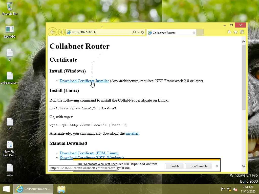Click the Collabnet Router page heading

click(80, 46)
